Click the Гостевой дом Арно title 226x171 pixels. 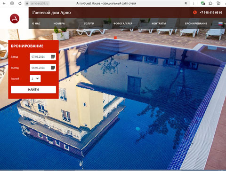pos(51,13)
